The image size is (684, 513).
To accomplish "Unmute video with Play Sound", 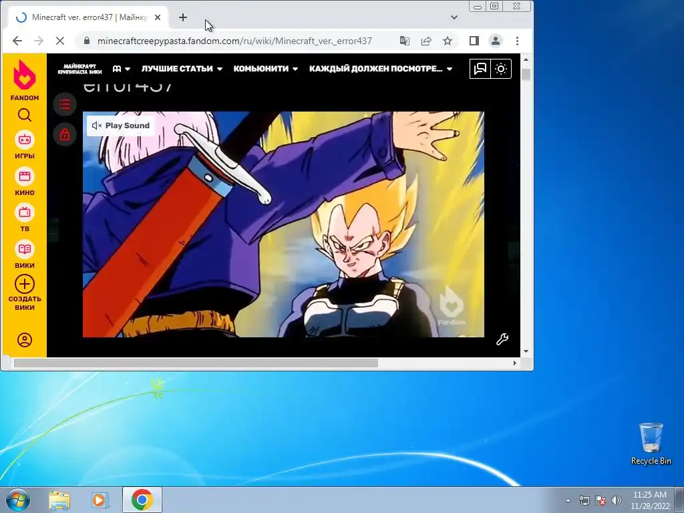I will 121,126.
